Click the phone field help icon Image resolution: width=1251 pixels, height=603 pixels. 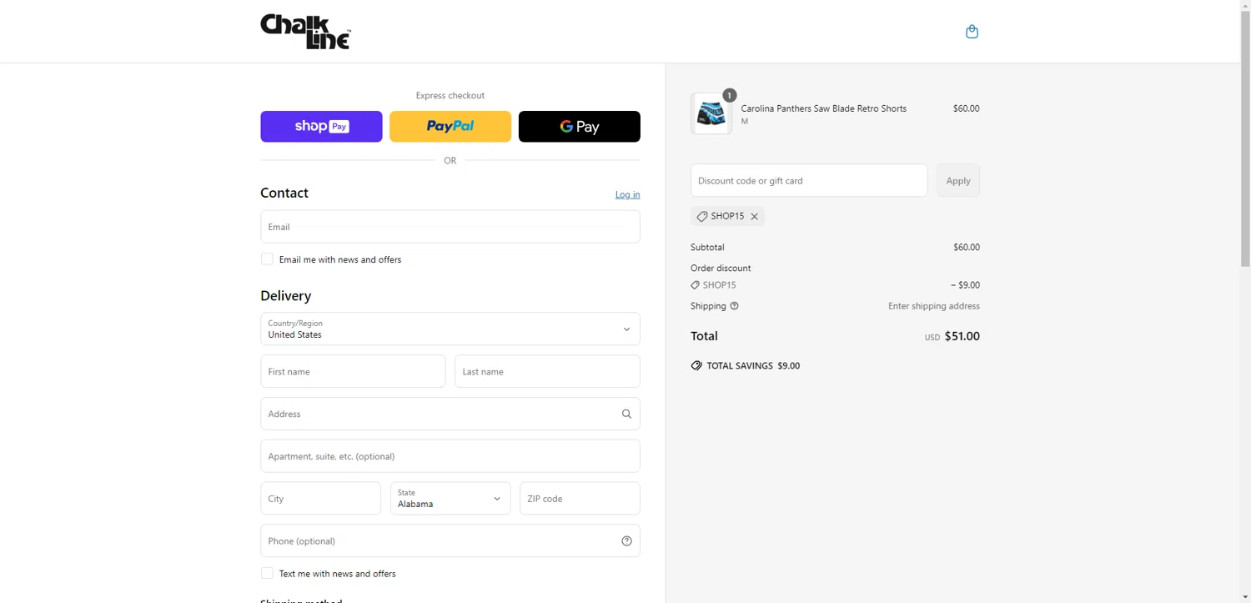point(626,541)
